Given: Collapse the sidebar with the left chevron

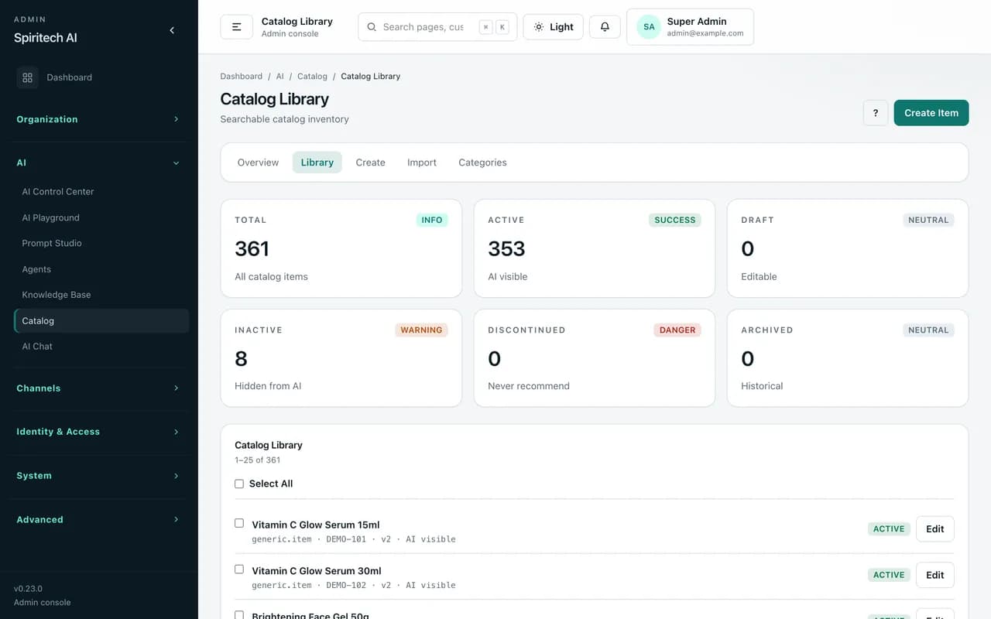Looking at the screenshot, I should click(x=172, y=30).
